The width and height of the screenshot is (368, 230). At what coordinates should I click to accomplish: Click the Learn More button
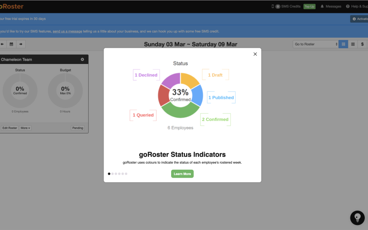tap(182, 174)
